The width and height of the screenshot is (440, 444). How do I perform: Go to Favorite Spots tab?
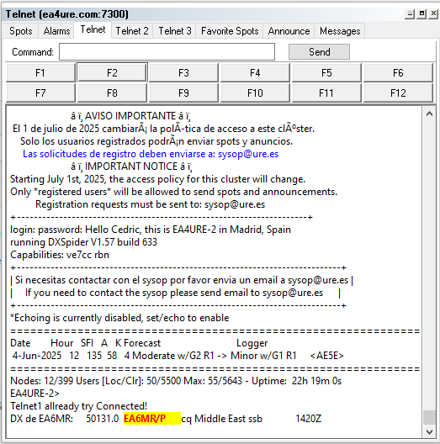point(230,31)
